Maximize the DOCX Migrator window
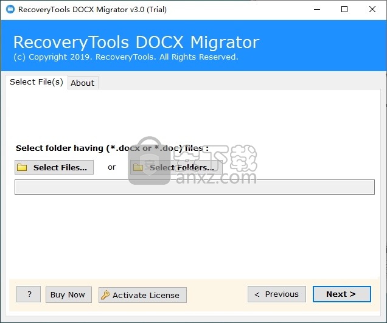The height and width of the screenshot is (323, 387). pyautogui.click(x=344, y=9)
